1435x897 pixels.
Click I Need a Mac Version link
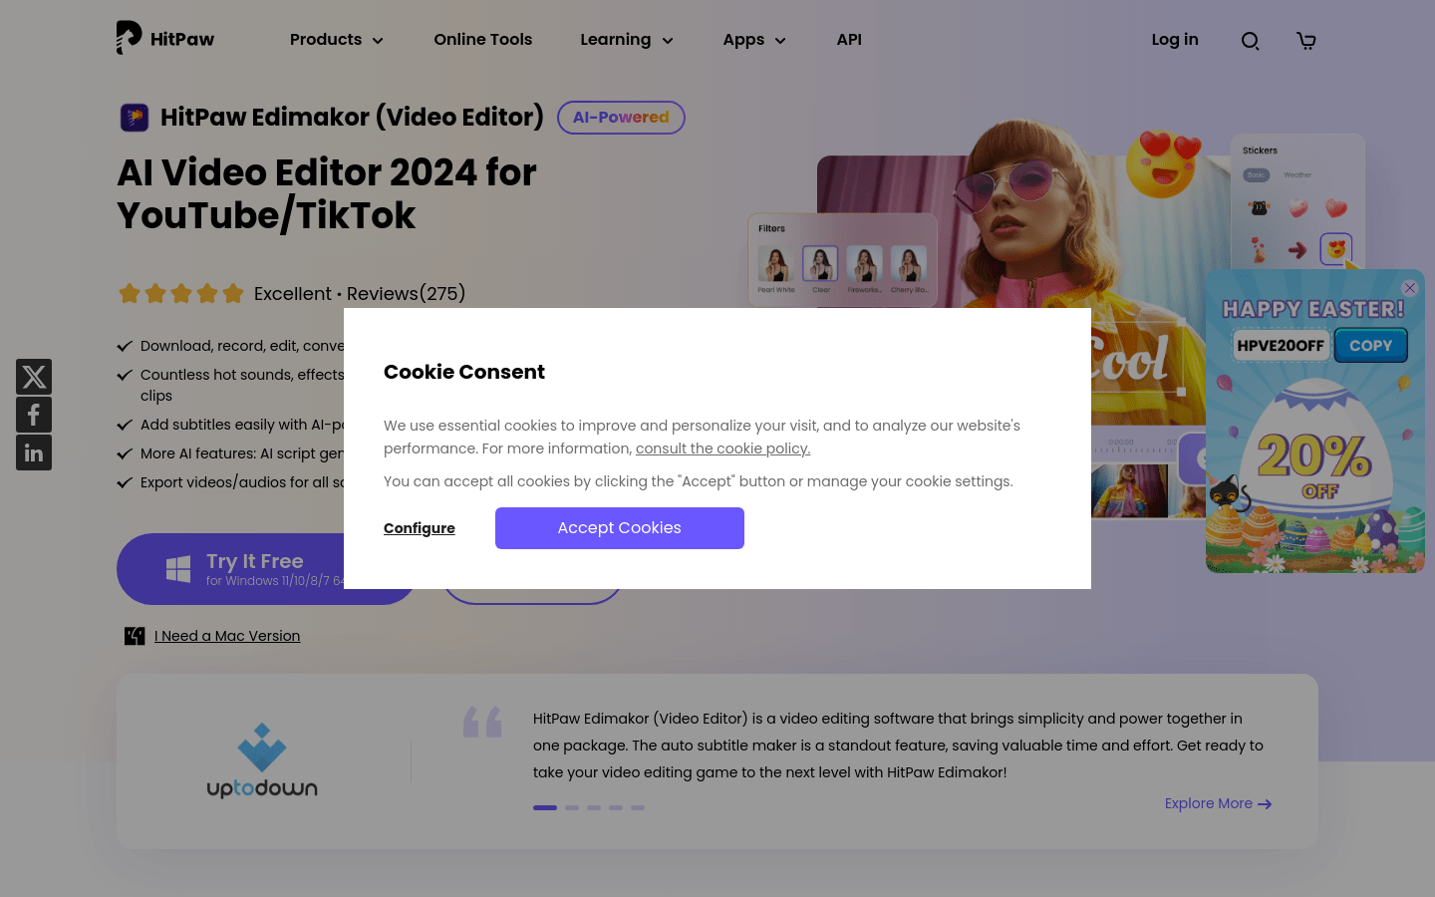coord(227,636)
